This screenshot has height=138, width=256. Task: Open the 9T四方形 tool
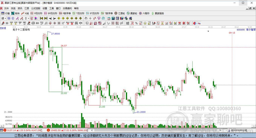coord(92,13)
